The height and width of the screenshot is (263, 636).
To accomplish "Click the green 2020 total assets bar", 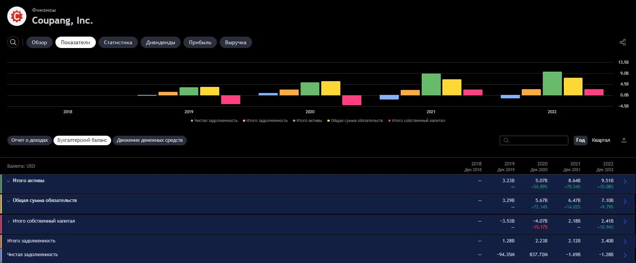I will point(310,89).
